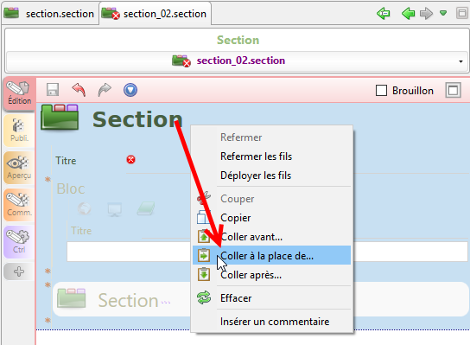
Task: Choose Effacer in context menu
Action: pos(272,298)
